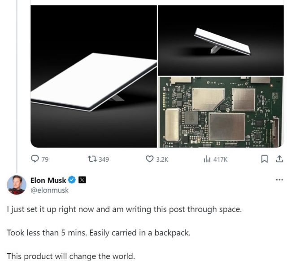
Task: Click the 417K views count
Action: pos(220,159)
